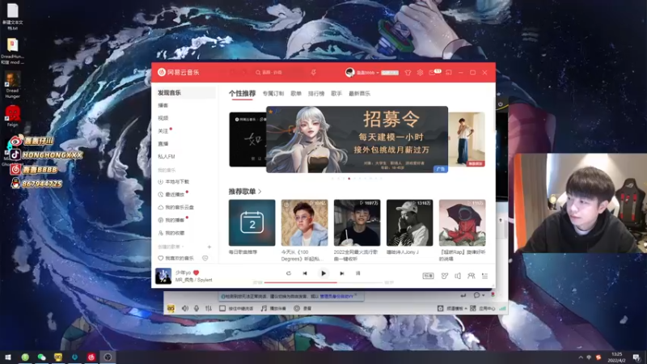Open the now-playing album cover thumbnail
Screen dimensions: 647x364
[x=163, y=276]
